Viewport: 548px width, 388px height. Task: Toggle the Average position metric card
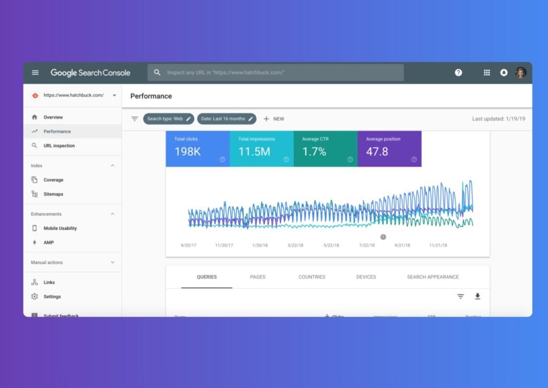click(389, 149)
